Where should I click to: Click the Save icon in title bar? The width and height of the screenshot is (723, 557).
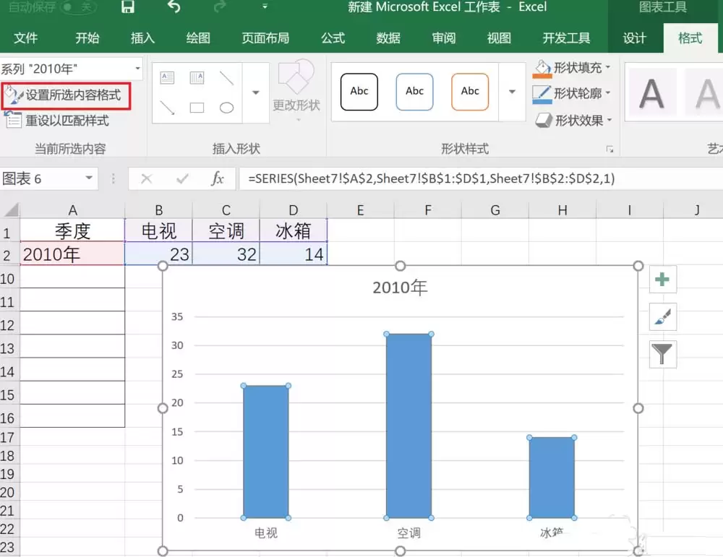click(x=128, y=7)
